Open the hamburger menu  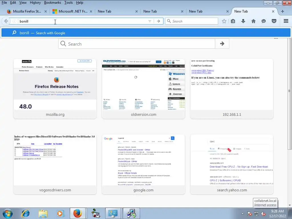[x=286, y=21]
